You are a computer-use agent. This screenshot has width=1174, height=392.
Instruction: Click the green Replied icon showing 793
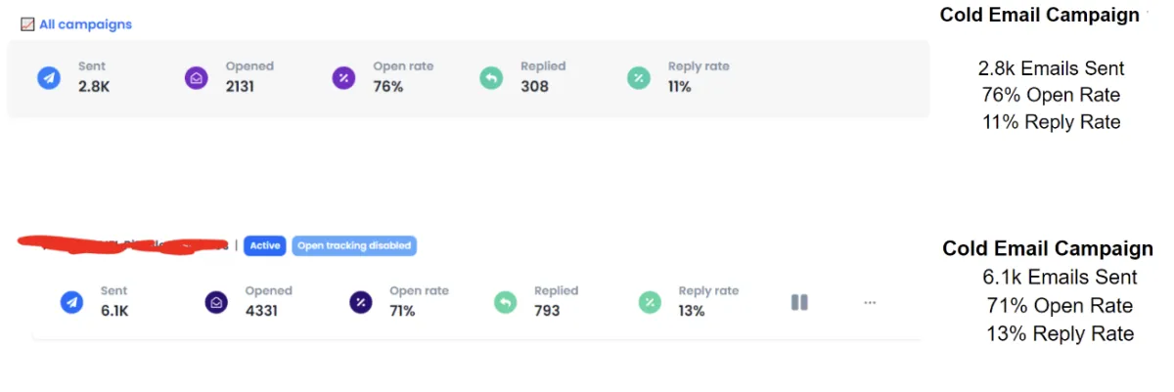tap(505, 302)
